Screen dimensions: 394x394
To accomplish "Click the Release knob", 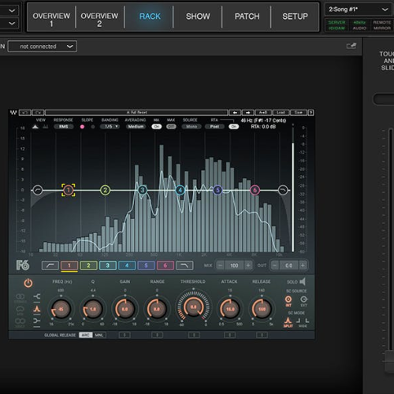I will click(262, 309).
